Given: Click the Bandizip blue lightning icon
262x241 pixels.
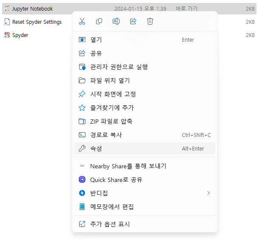Looking at the screenshot, I should (82, 193).
